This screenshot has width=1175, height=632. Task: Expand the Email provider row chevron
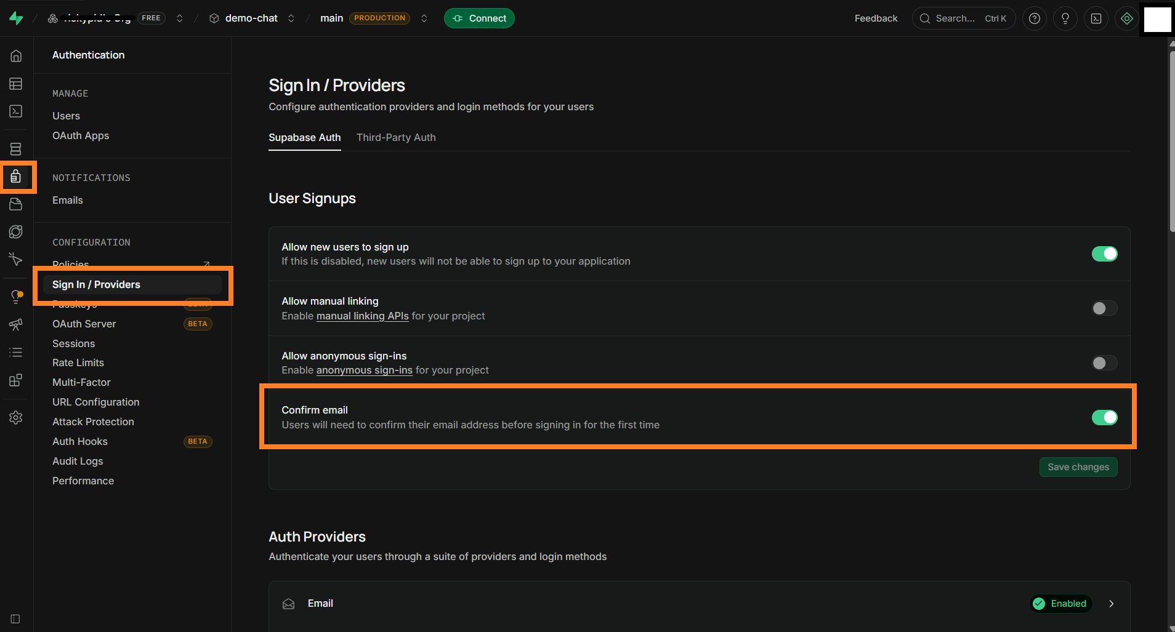(x=1112, y=604)
